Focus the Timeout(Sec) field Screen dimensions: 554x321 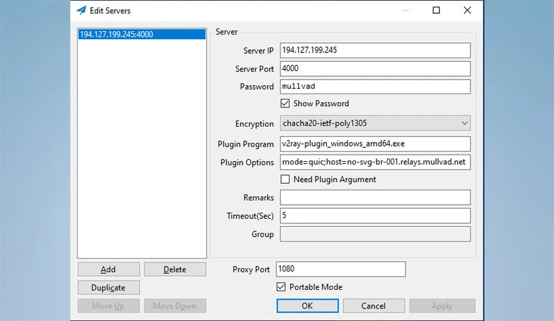(375, 216)
